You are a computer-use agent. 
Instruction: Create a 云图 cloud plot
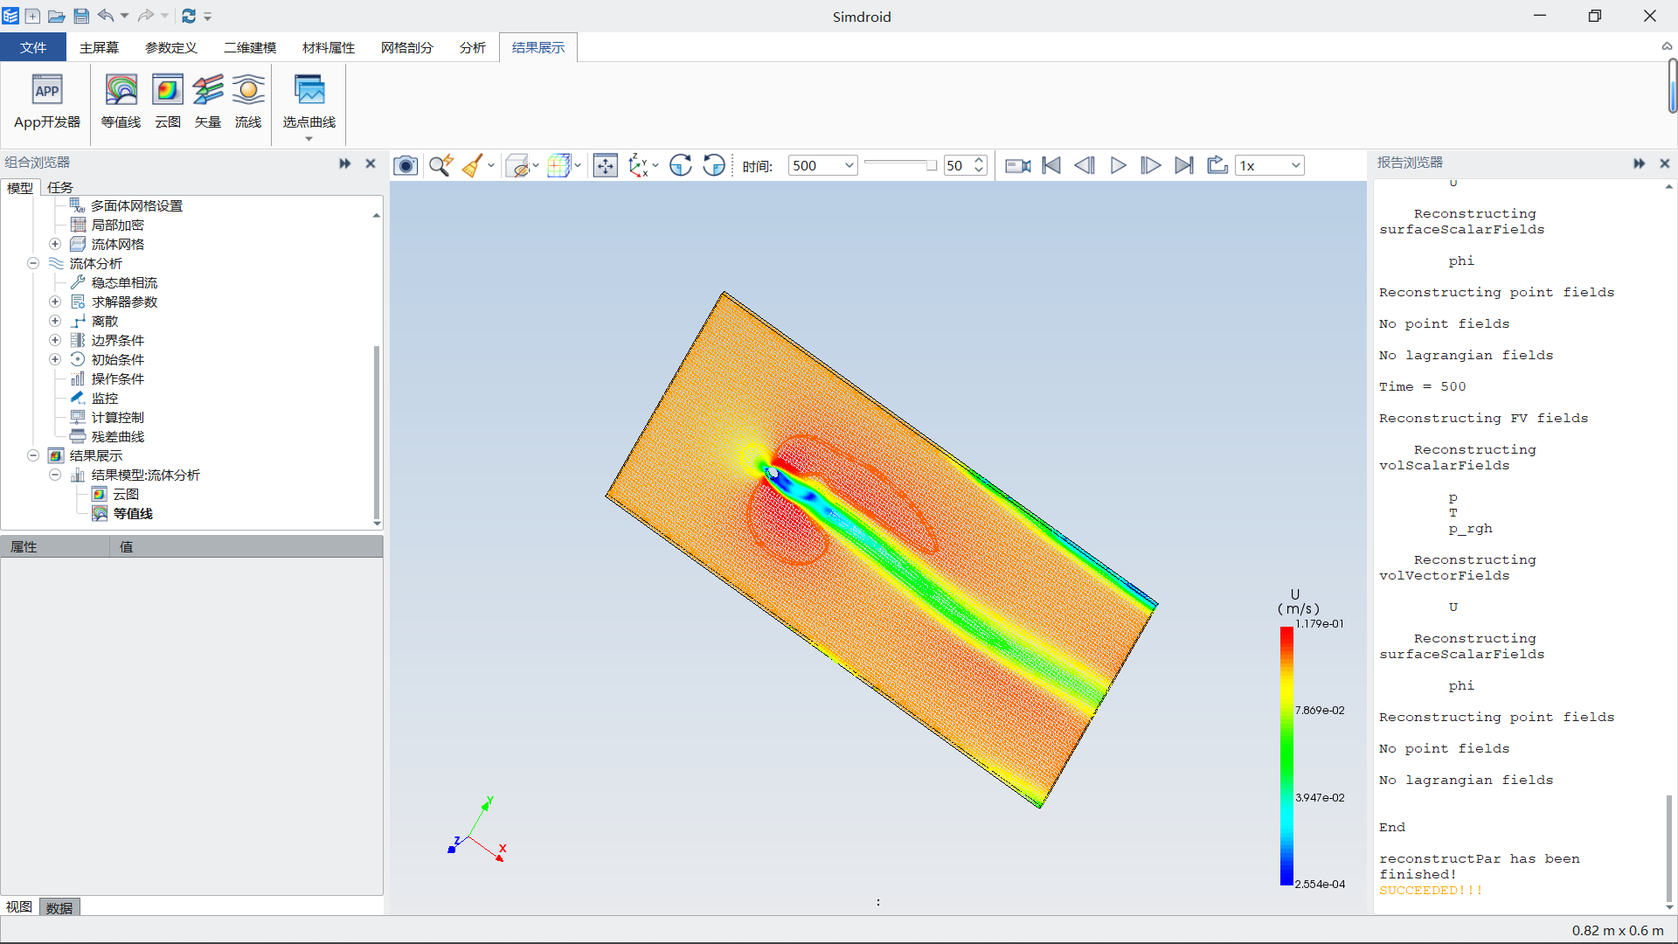coord(167,102)
